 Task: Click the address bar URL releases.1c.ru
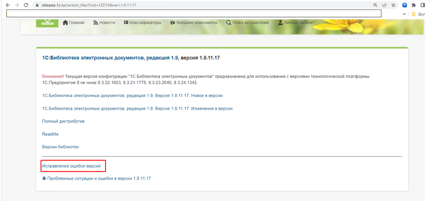coord(89,5)
